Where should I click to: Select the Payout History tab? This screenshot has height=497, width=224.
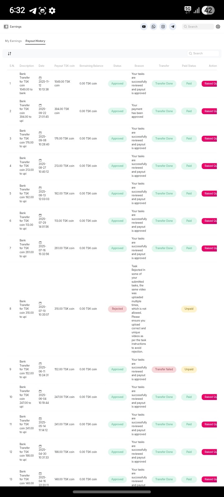tap(35, 41)
